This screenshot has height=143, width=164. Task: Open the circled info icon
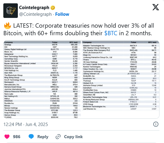[x=156, y=124]
